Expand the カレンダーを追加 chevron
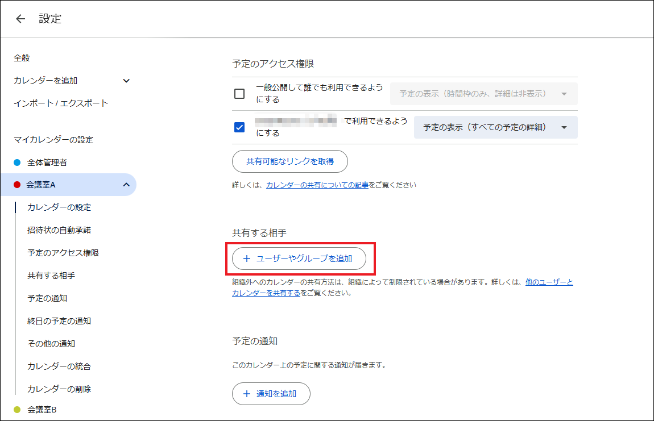 126,81
